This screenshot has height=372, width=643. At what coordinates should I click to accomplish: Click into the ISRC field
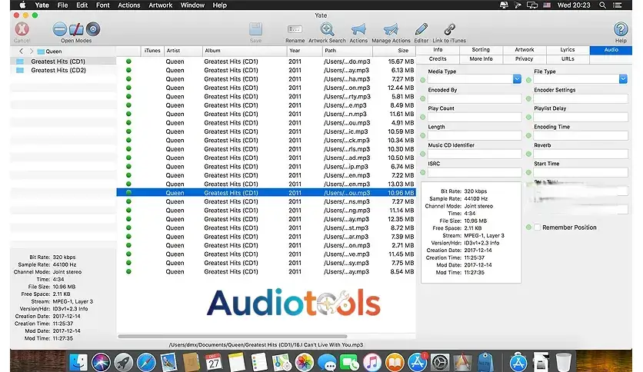[475, 172]
